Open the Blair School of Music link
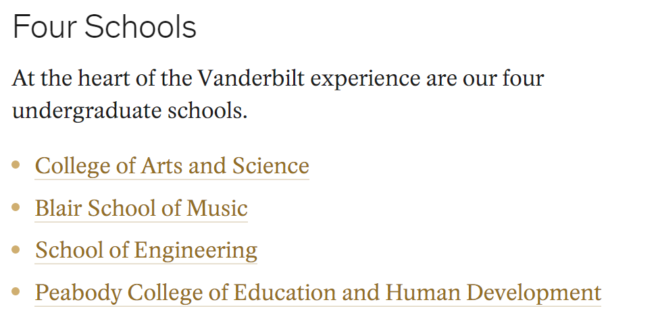658x323 pixels. point(141,208)
